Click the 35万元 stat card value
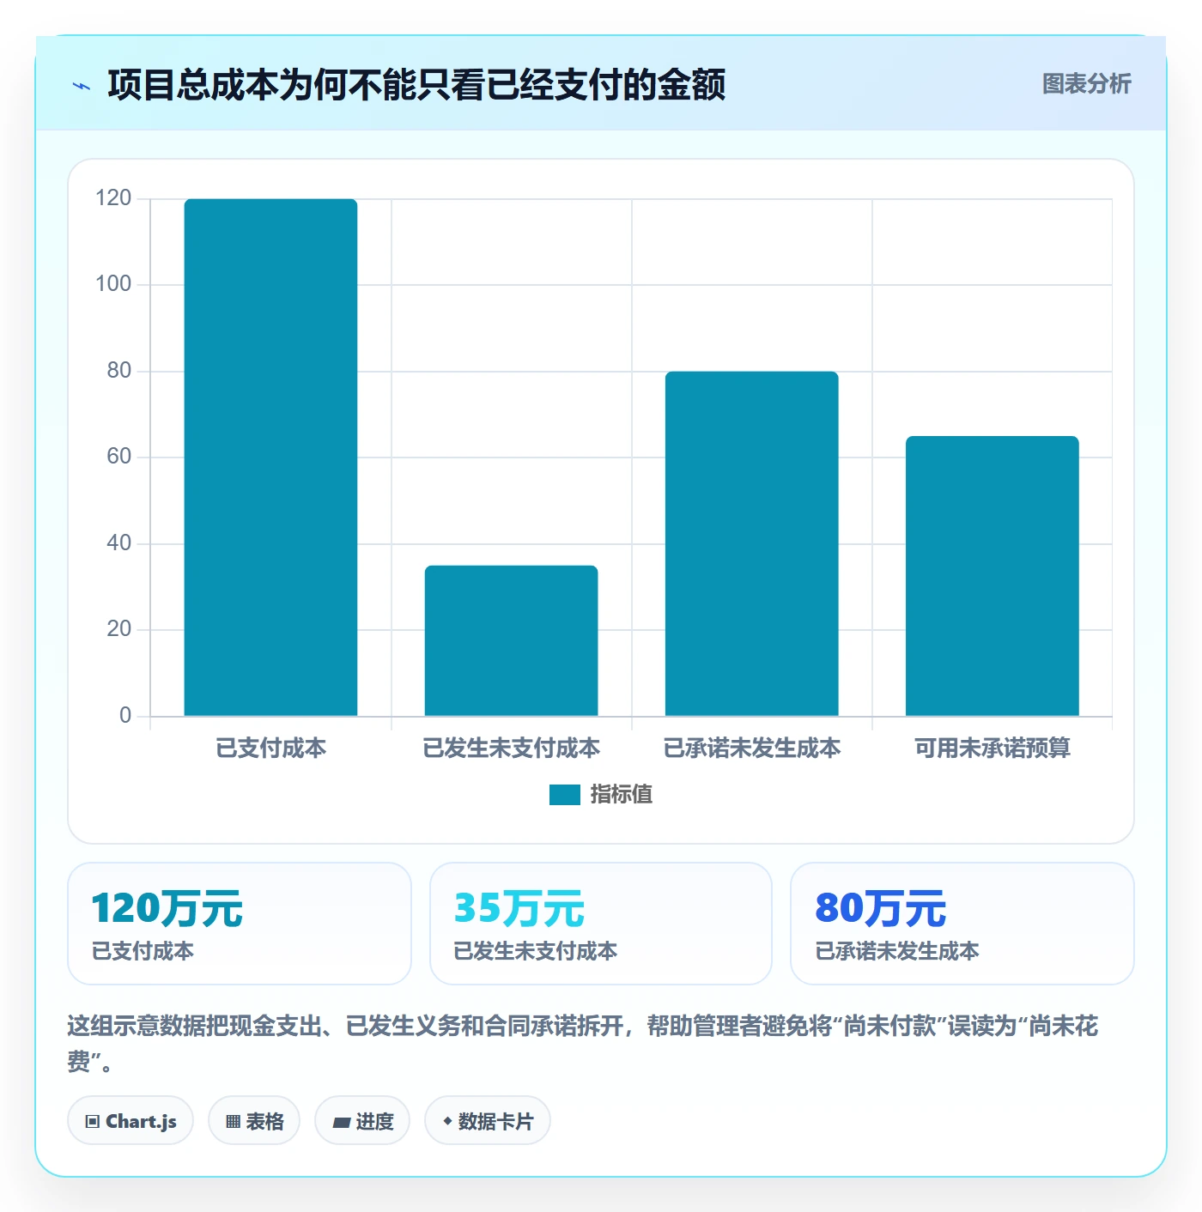 pos(519,909)
